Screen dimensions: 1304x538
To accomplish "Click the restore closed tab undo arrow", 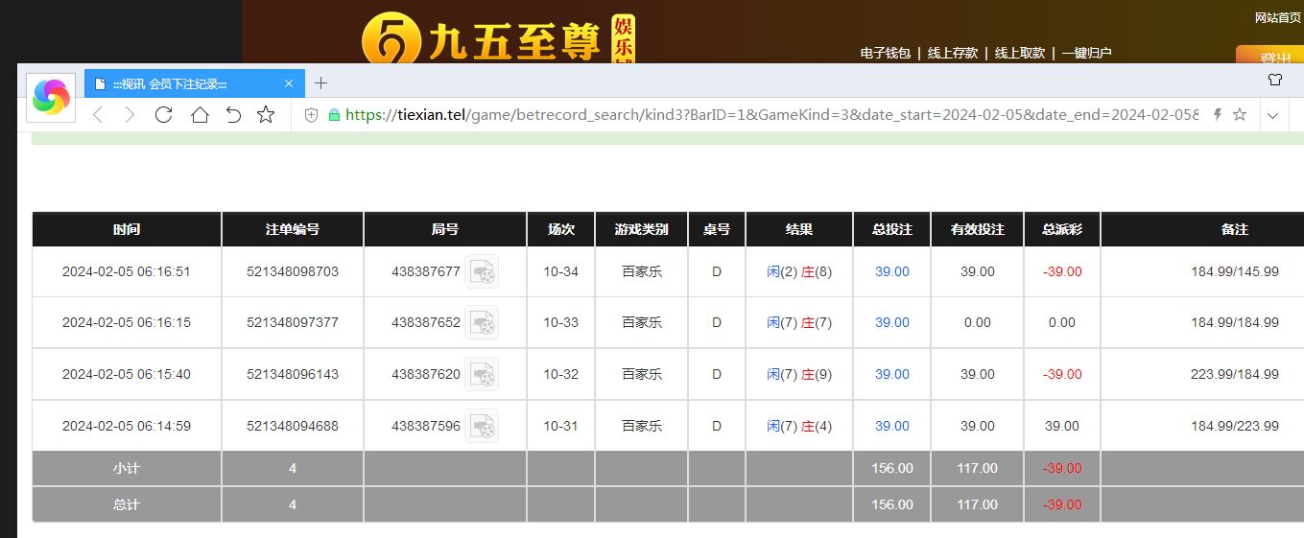I will pyautogui.click(x=233, y=115).
